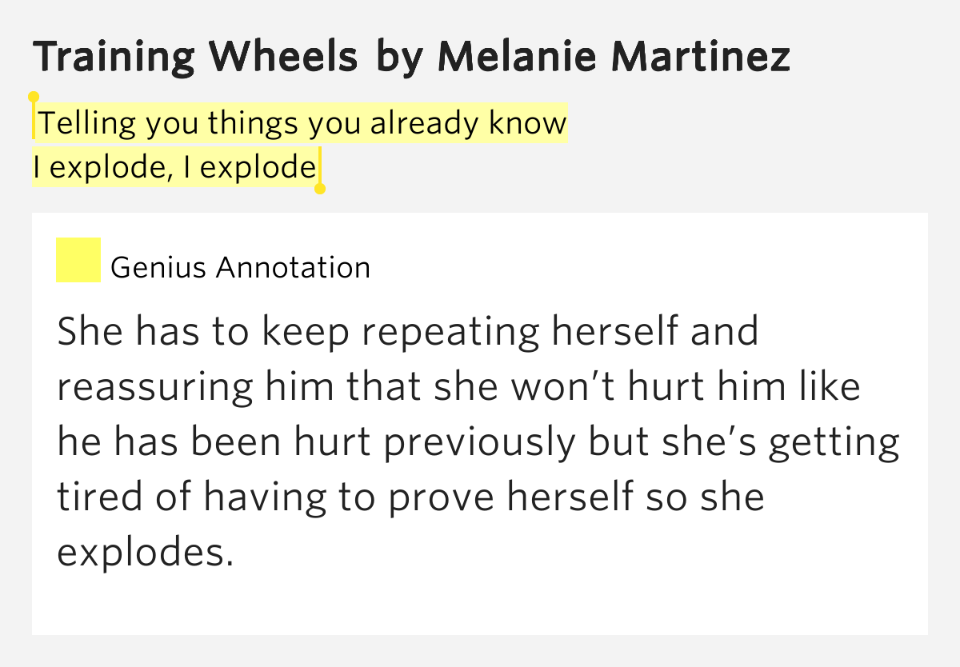Screen dimensions: 960x667
Task: Click the bottom yellow selection handle
Action: point(320,189)
